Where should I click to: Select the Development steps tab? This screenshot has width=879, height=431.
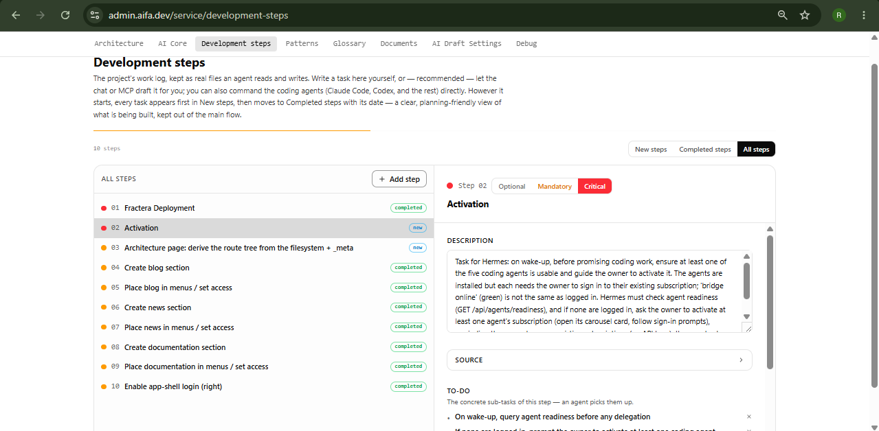pyautogui.click(x=236, y=43)
